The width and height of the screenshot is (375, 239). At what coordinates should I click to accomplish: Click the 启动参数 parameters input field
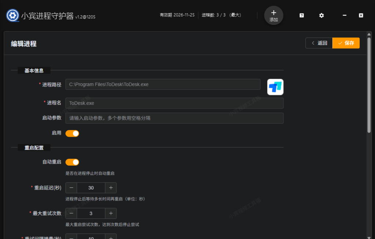174,118
